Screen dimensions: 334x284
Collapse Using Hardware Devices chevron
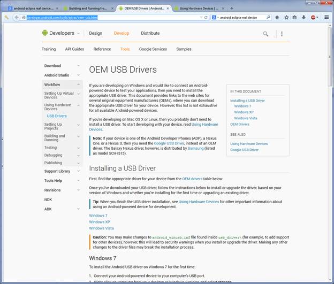(78, 105)
